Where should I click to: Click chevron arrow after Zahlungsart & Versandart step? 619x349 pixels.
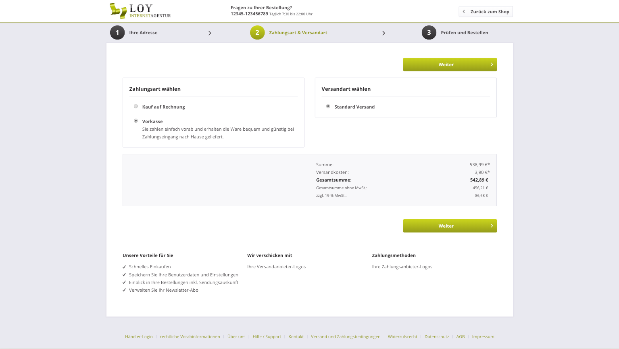pyautogui.click(x=383, y=33)
